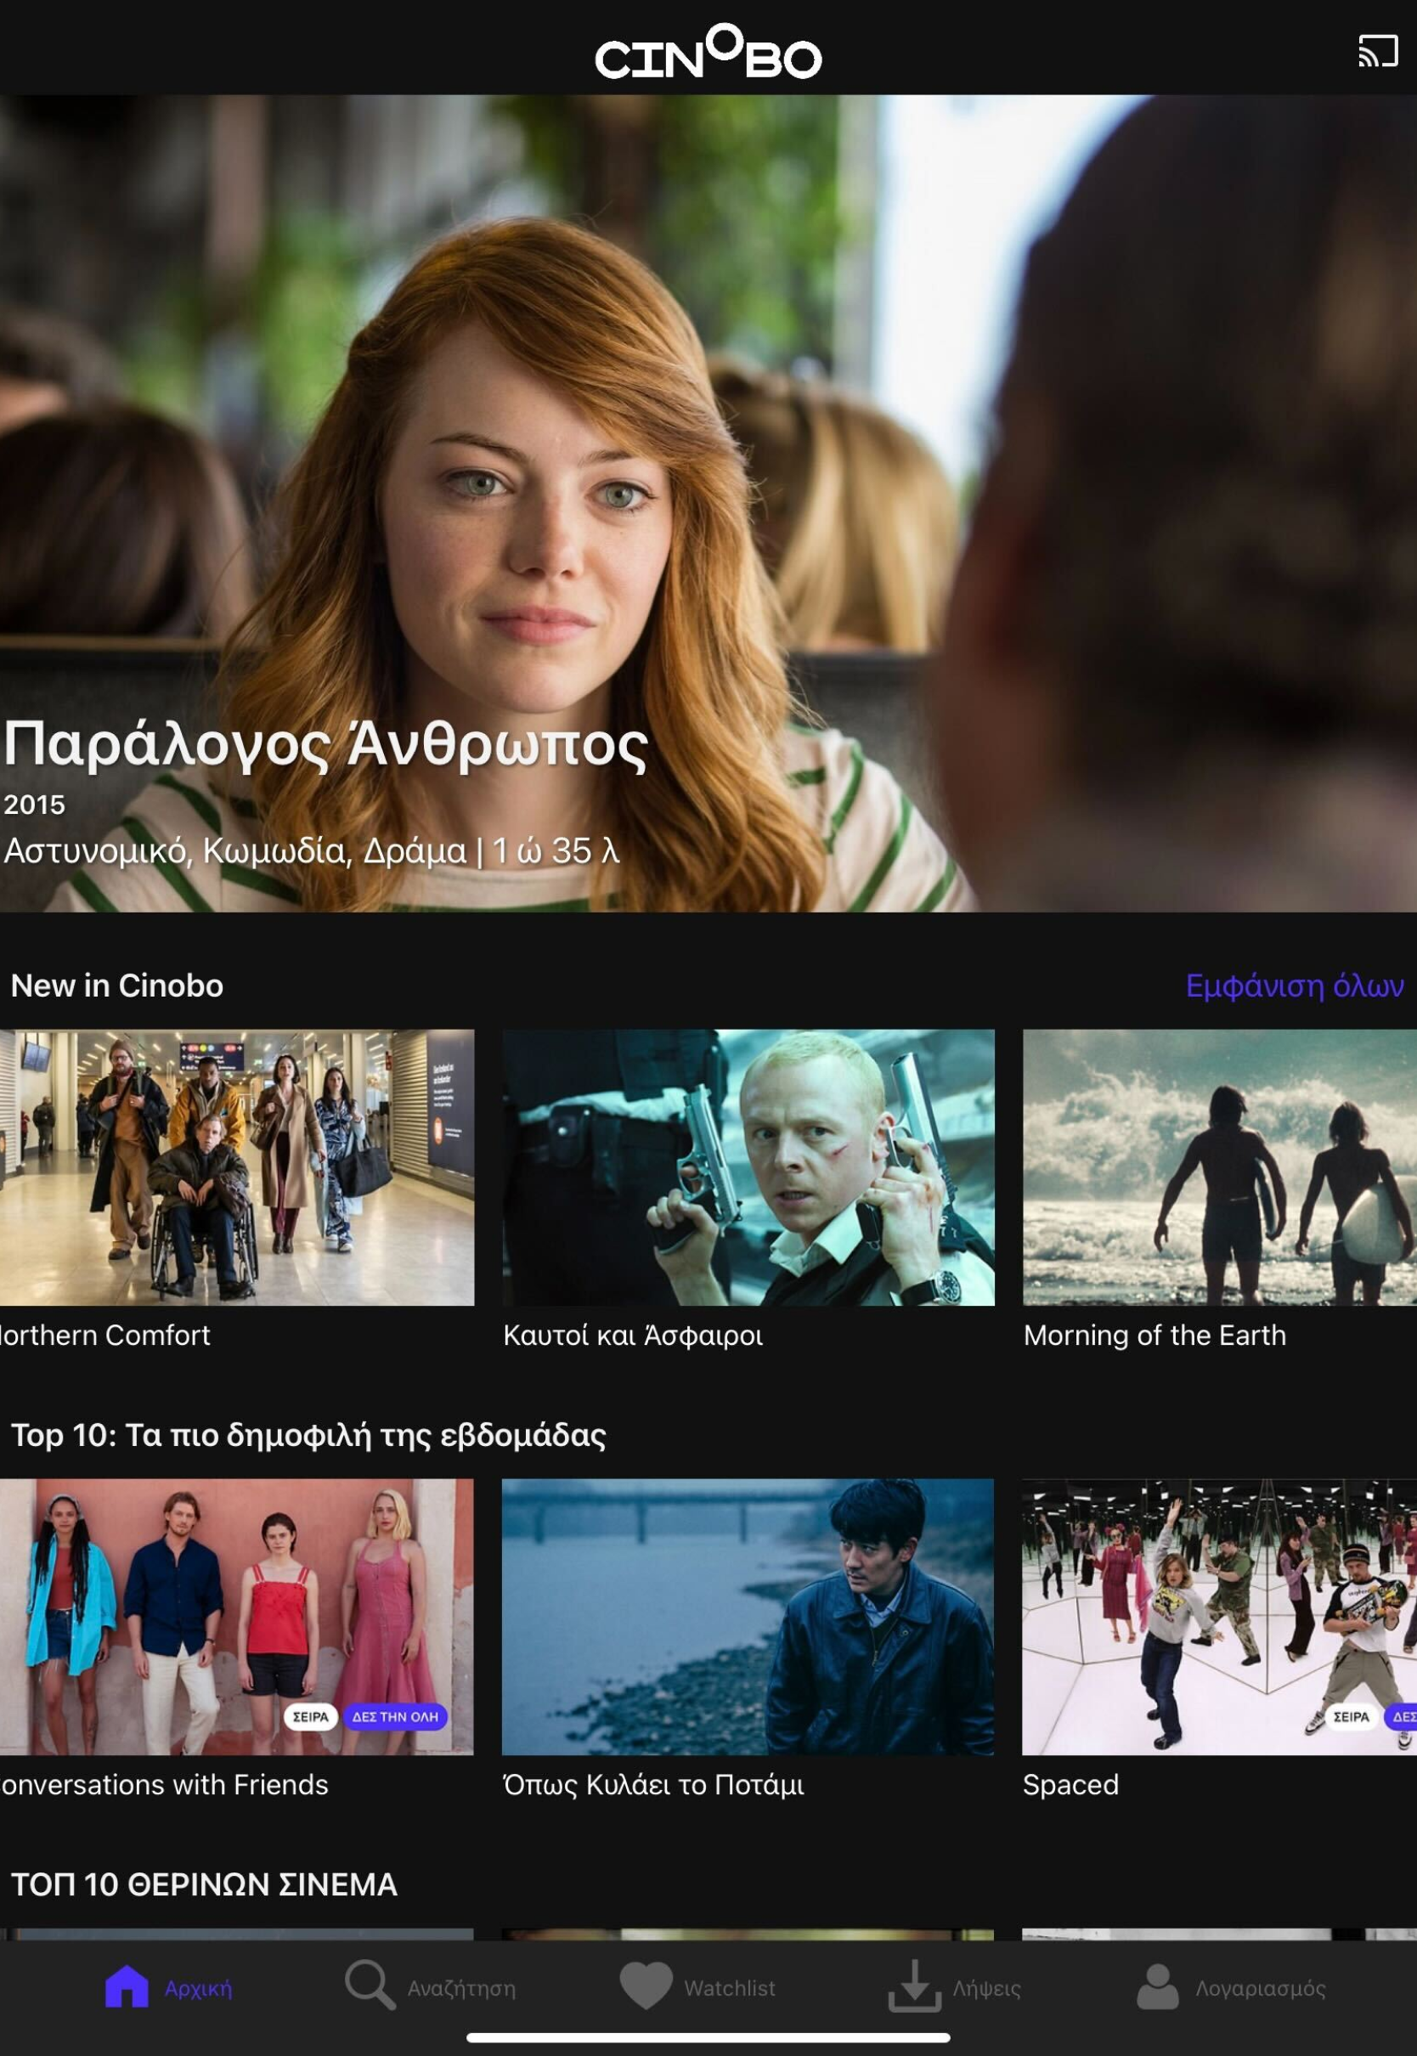The height and width of the screenshot is (2056, 1417).
Task: Select the Watchlist tab label
Action: [730, 1989]
